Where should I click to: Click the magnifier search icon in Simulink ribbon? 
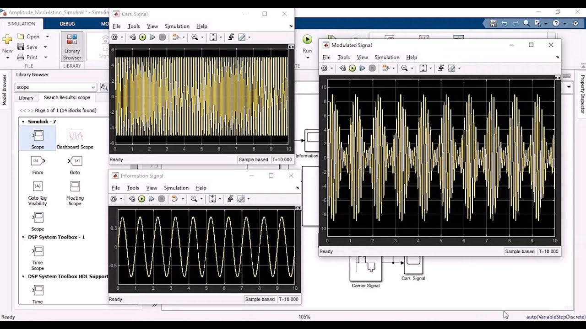[x=526, y=23]
